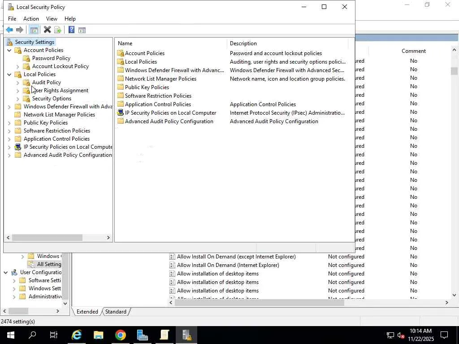Open the Action menu
This screenshot has width=459, height=344.
[x=31, y=19]
